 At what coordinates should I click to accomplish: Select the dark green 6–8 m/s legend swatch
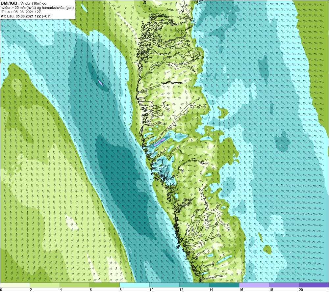105,285
